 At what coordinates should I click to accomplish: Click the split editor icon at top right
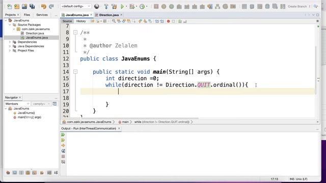317,21
